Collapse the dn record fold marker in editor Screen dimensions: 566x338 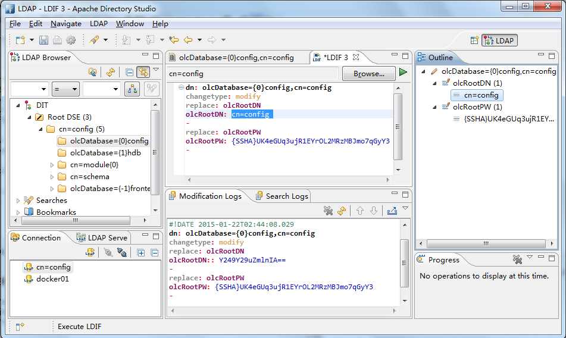coord(181,88)
